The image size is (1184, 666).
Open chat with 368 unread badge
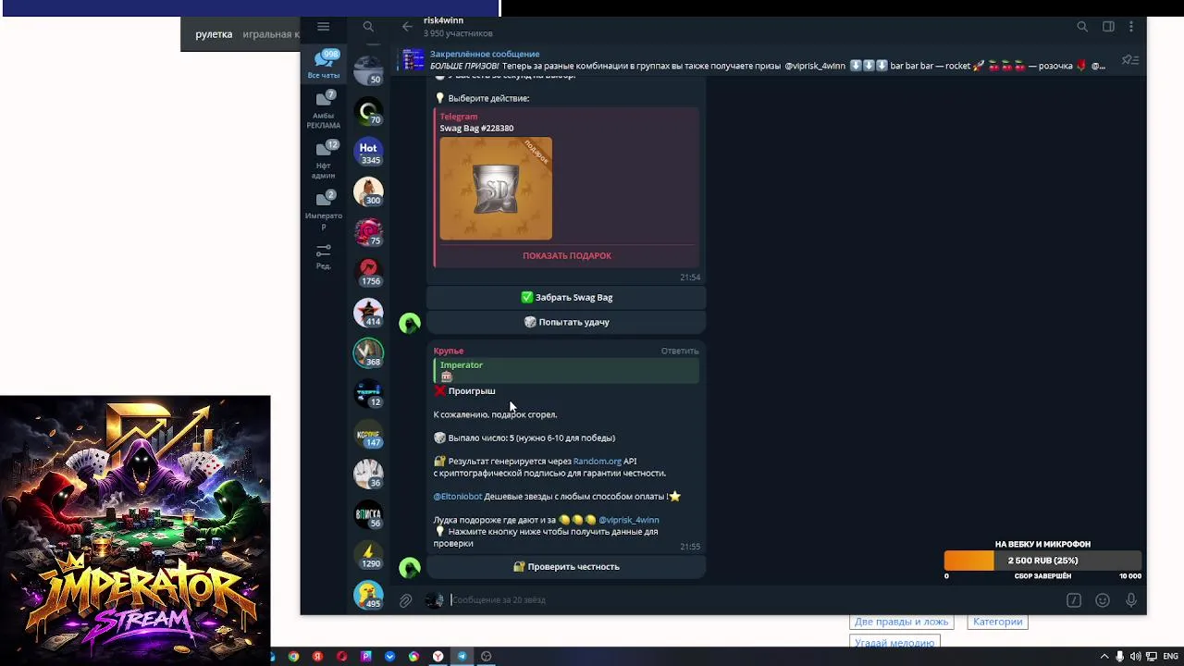point(368,352)
